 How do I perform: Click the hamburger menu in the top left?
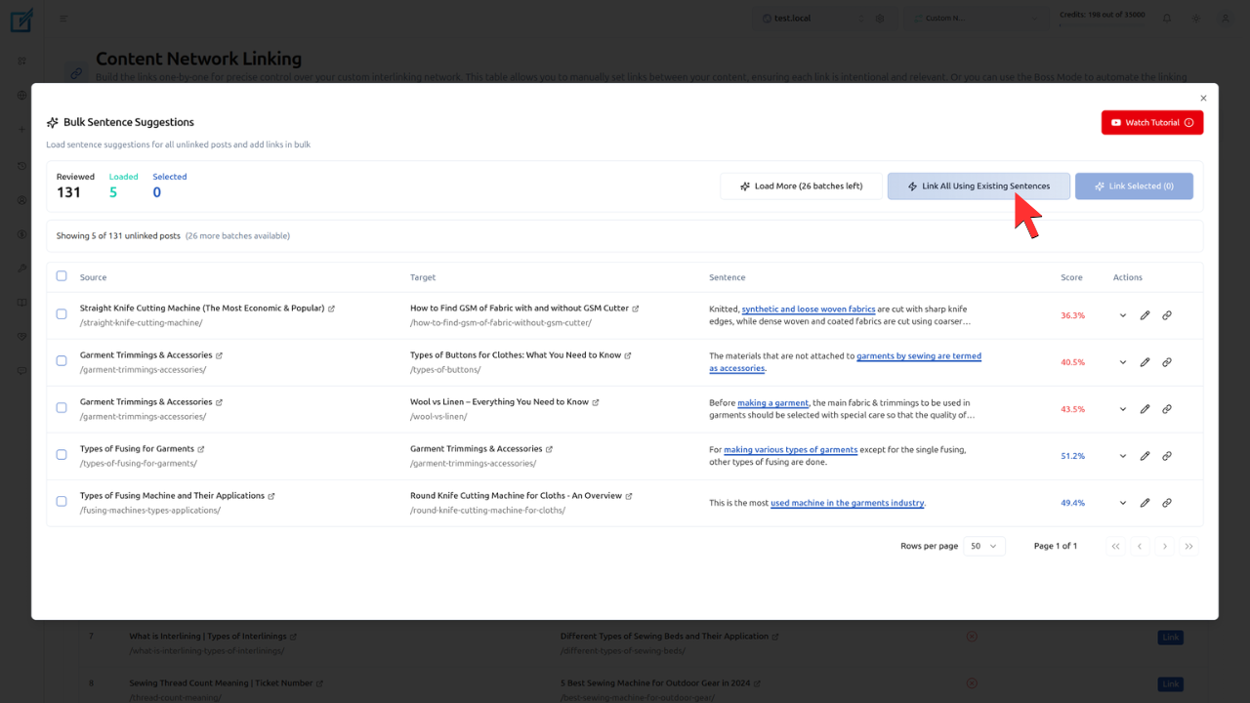63,17
